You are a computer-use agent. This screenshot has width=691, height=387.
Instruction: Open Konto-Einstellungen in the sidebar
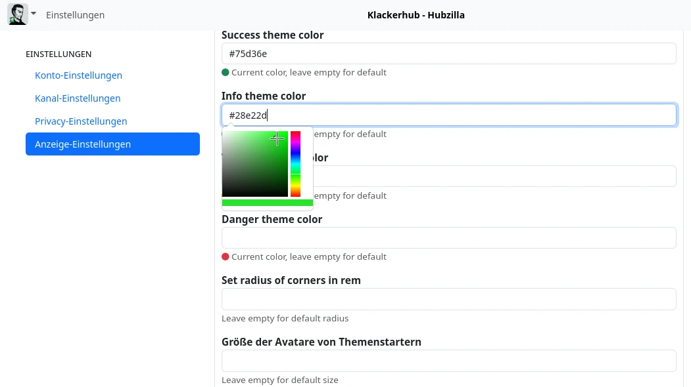click(x=78, y=75)
